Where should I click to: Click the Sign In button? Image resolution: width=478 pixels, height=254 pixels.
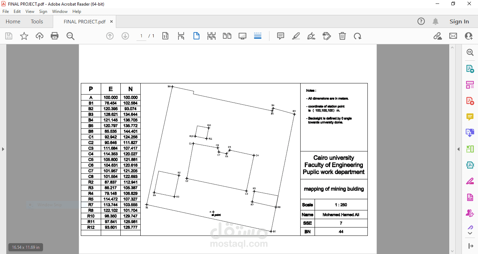(459, 21)
